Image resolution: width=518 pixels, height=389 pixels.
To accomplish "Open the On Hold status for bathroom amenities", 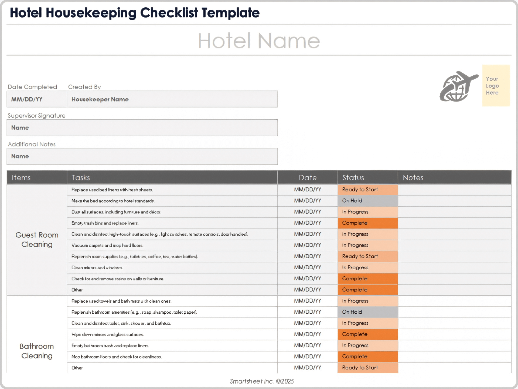I will (367, 312).
